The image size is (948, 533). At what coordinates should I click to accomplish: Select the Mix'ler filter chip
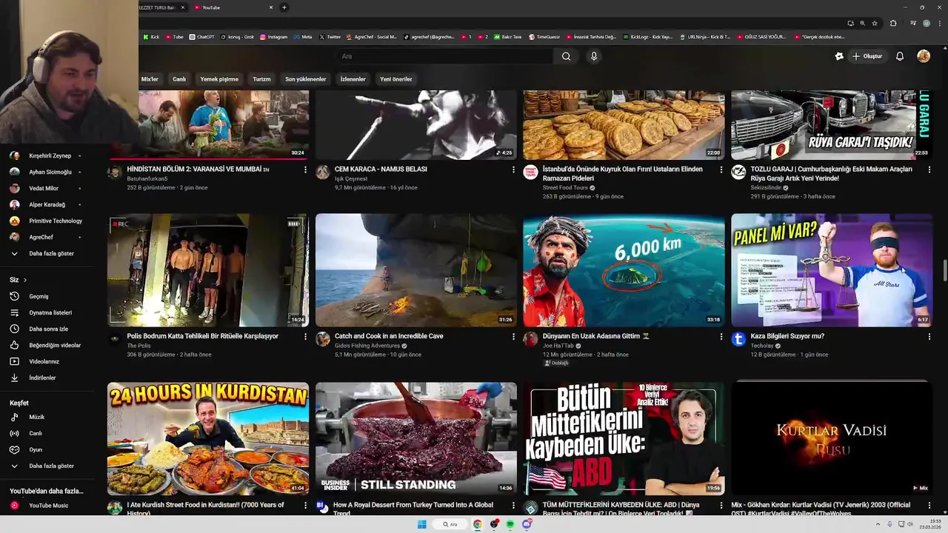pyautogui.click(x=150, y=79)
